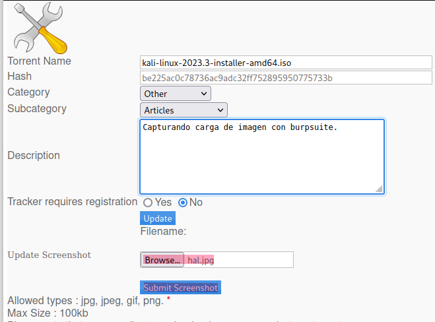Image resolution: width=435 pixels, height=322 pixels.
Task: Click the Torrent Name text field
Action: [x=285, y=63]
